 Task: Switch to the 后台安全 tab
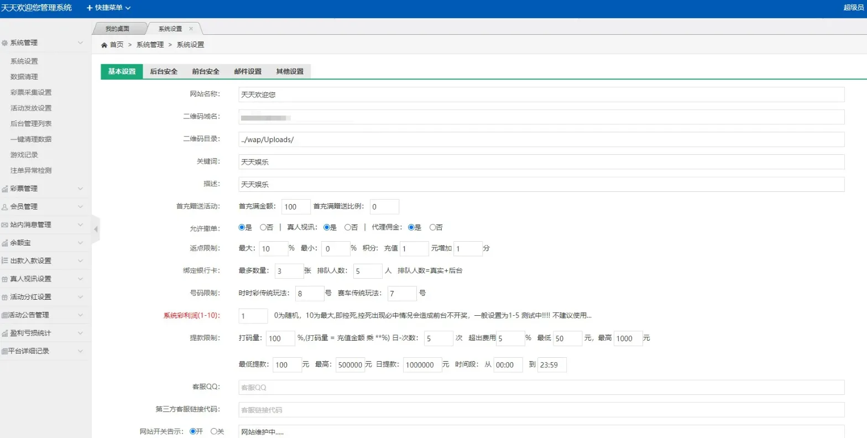coord(164,71)
